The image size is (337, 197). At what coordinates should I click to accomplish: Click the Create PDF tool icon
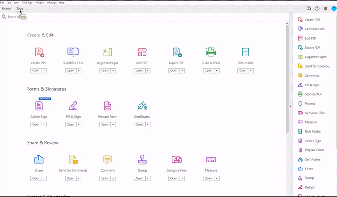click(39, 52)
